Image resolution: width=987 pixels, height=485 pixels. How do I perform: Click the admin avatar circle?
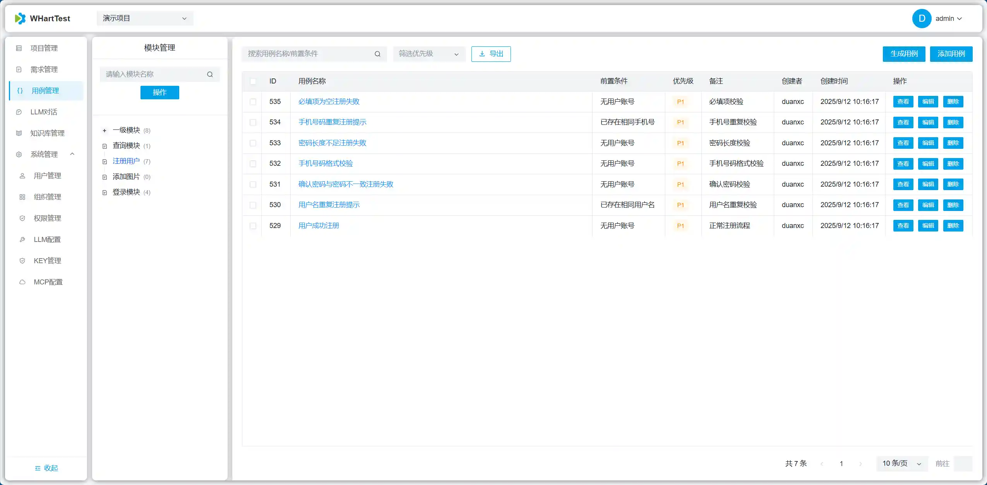click(922, 19)
